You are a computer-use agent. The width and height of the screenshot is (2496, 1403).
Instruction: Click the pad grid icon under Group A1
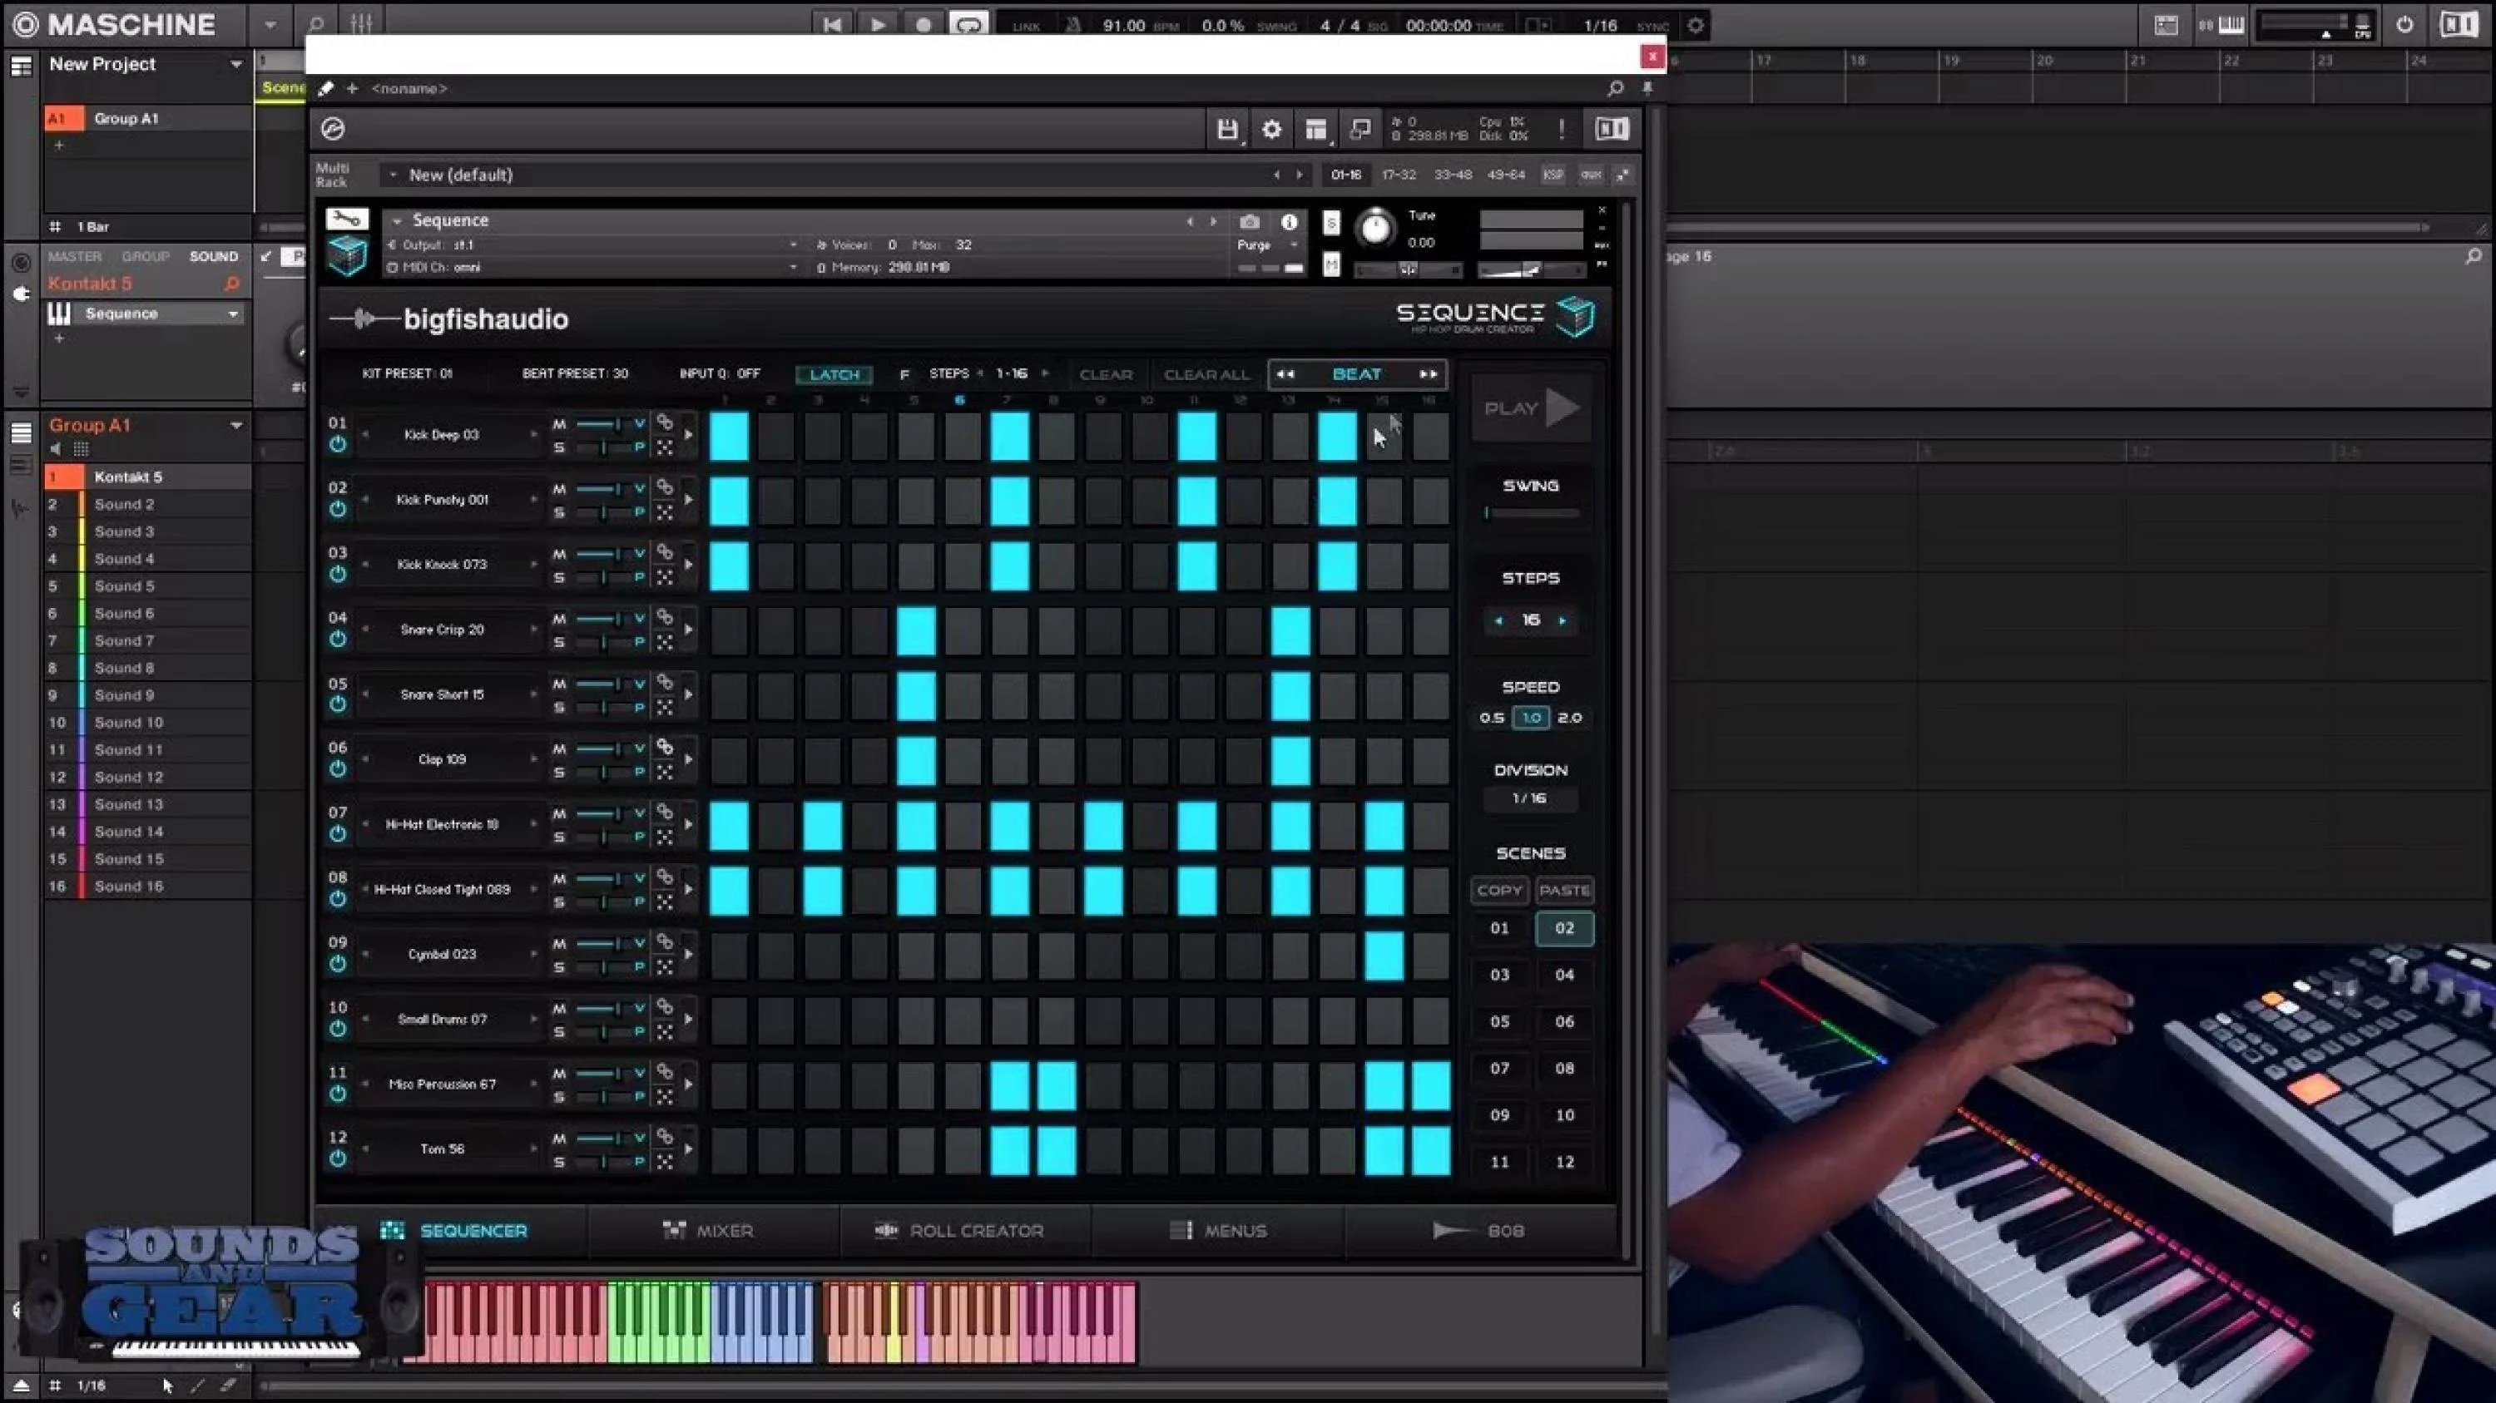click(82, 448)
